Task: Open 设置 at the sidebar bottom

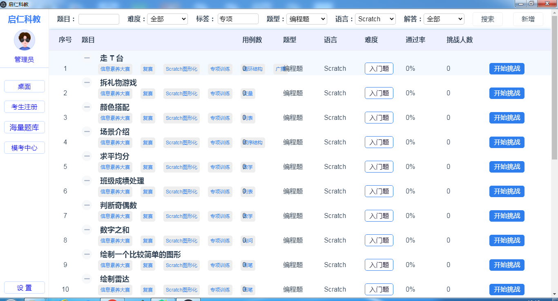Action: 24,288
